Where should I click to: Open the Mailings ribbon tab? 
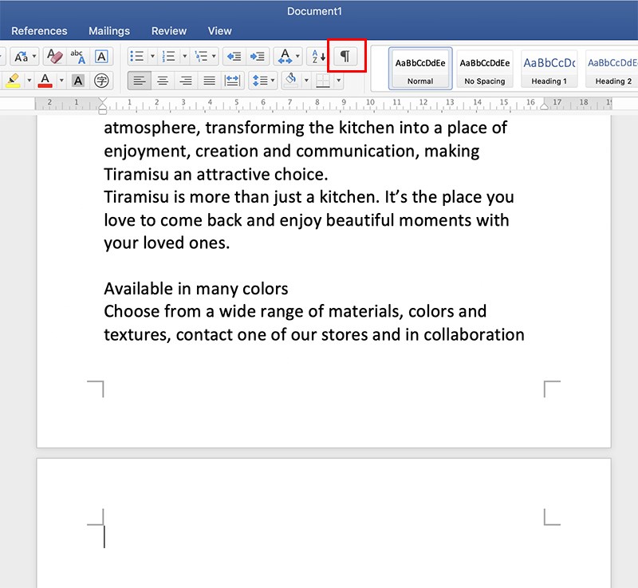[x=109, y=31]
